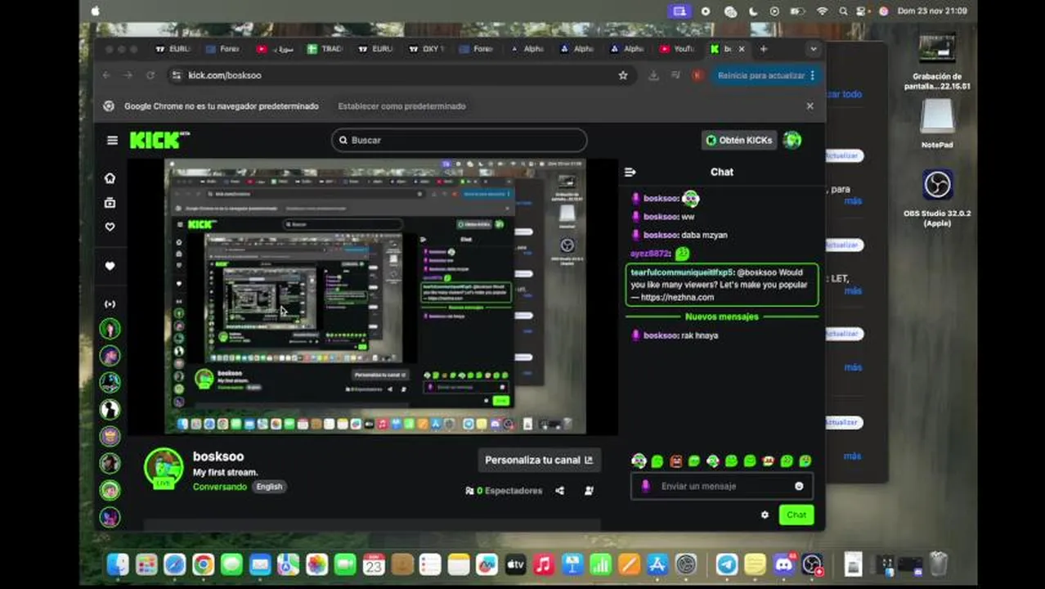Click the filled white heart sidebar icon
Image resolution: width=1045 pixels, height=589 pixels.
tap(110, 266)
